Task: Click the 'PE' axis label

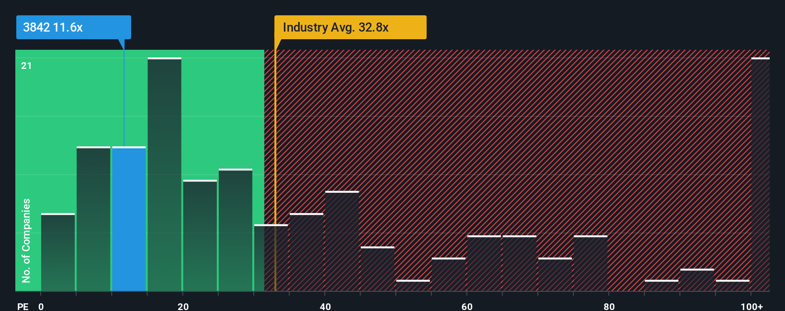Action: (x=22, y=306)
